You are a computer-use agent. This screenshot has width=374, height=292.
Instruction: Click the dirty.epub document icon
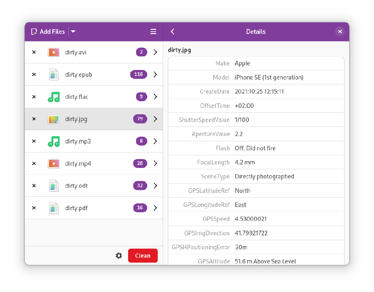point(54,75)
